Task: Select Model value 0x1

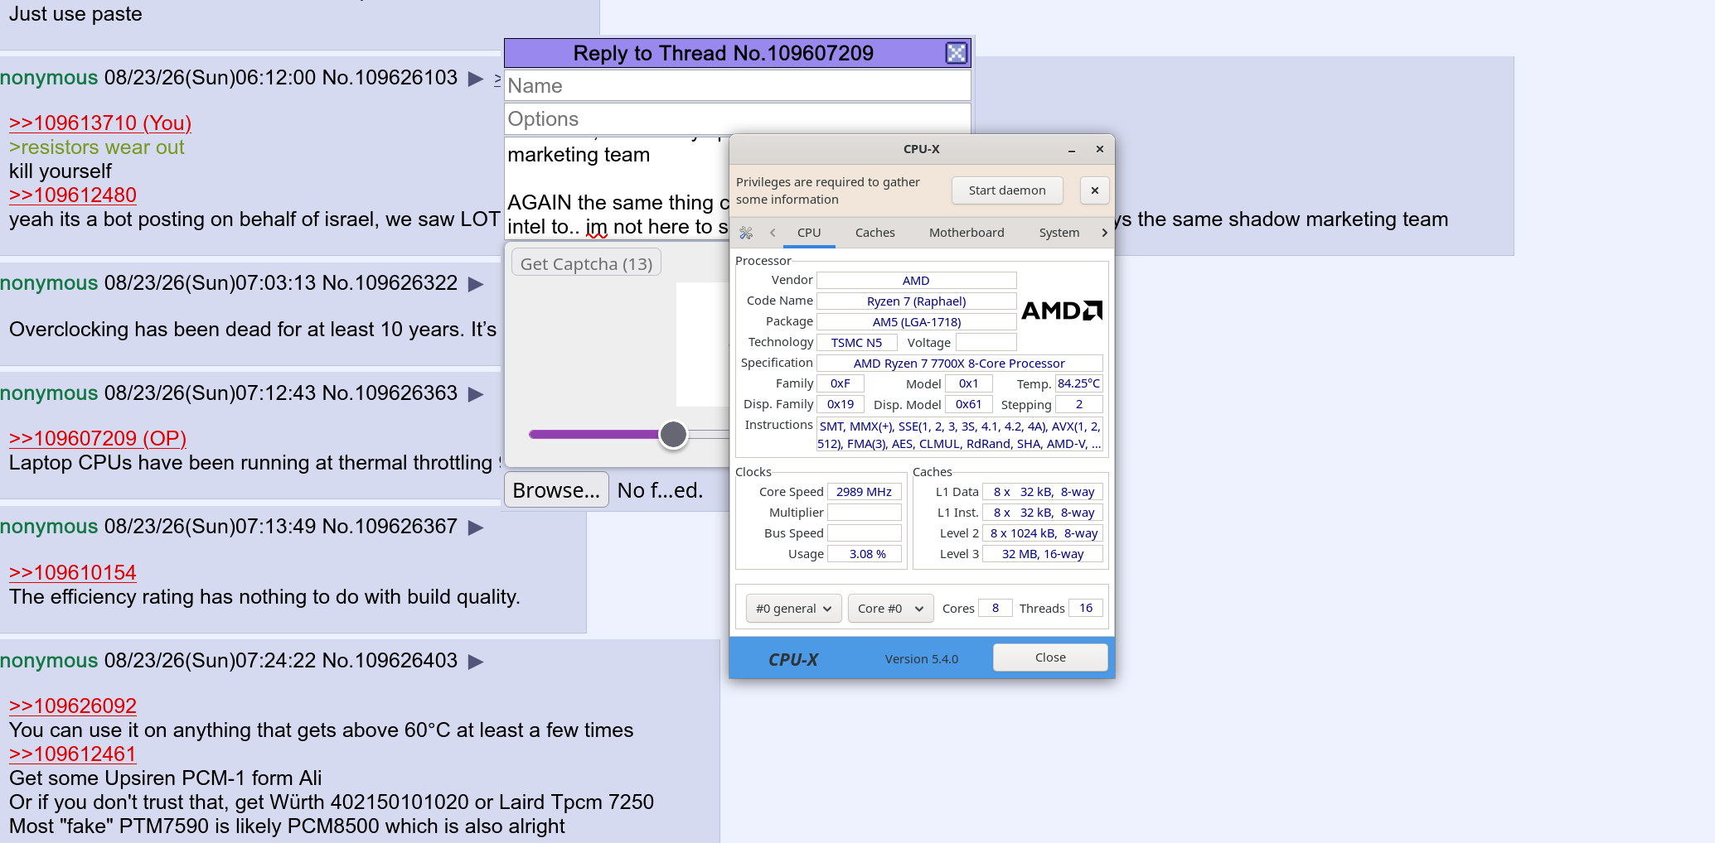Action: (x=968, y=383)
